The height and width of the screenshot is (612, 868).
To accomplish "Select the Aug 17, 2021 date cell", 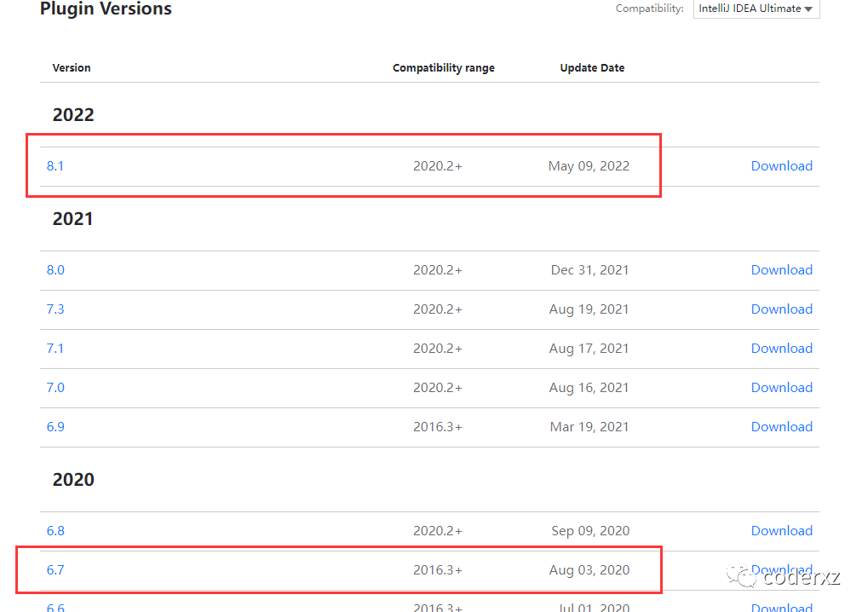I will (x=589, y=349).
